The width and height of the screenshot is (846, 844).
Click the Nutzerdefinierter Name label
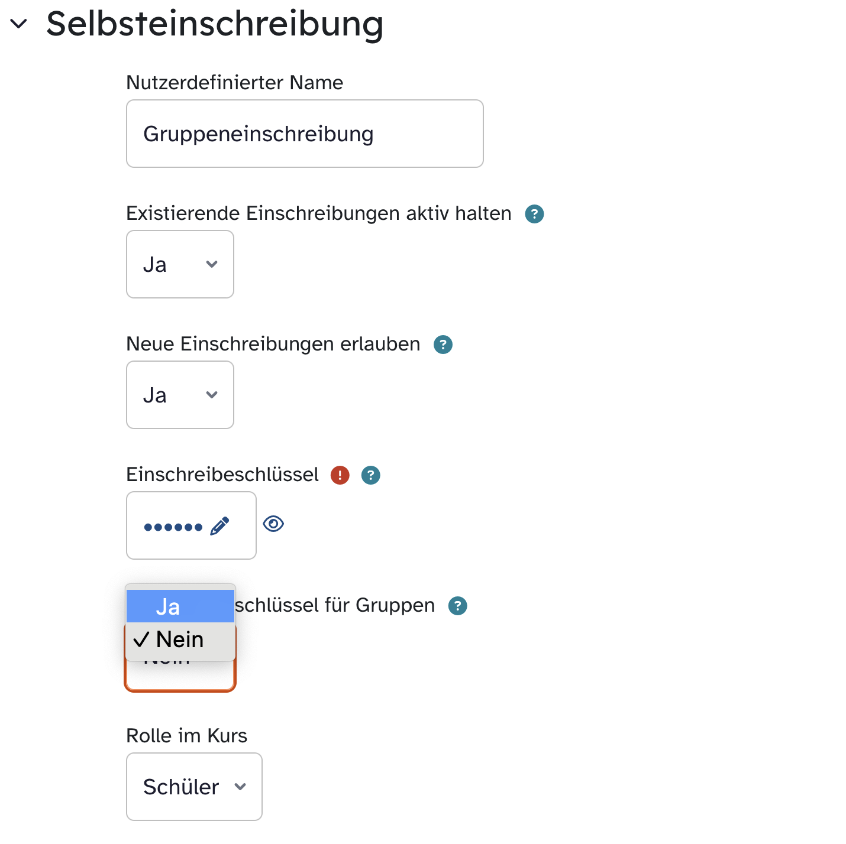click(234, 83)
